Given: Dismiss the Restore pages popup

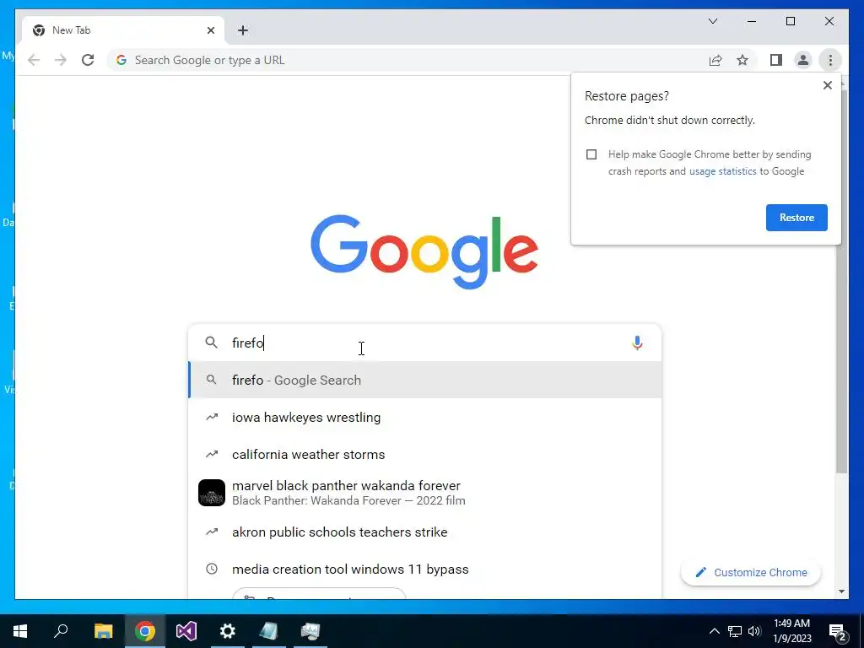Looking at the screenshot, I should 827,85.
